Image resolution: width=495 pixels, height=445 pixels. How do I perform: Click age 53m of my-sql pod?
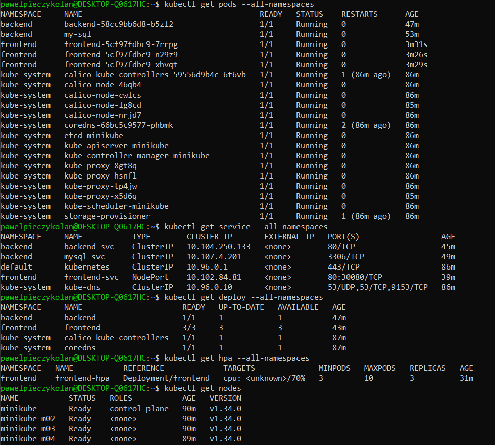pyautogui.click(x=412, y=34)
